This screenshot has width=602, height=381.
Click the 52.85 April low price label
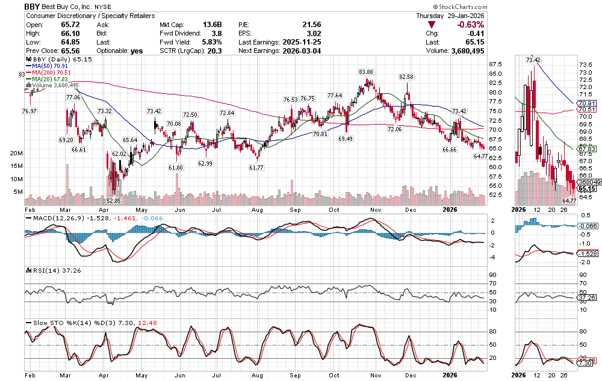tap(114, 200)
